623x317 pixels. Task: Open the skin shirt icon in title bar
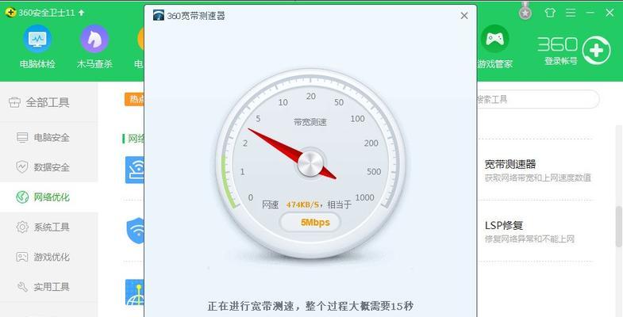tap(550, 13)
